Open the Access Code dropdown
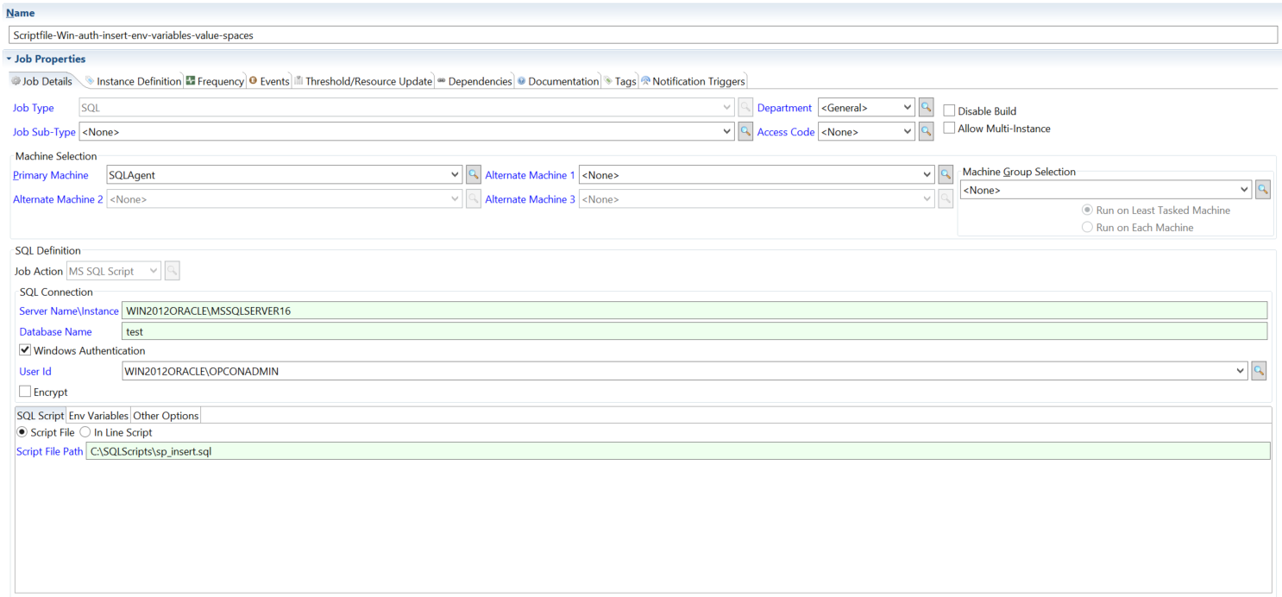 [907, 132]
